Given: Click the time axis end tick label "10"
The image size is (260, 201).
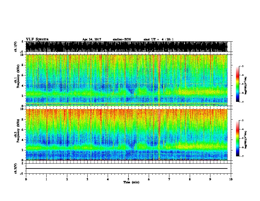Looking at the screenshot, I should point(231,179).
